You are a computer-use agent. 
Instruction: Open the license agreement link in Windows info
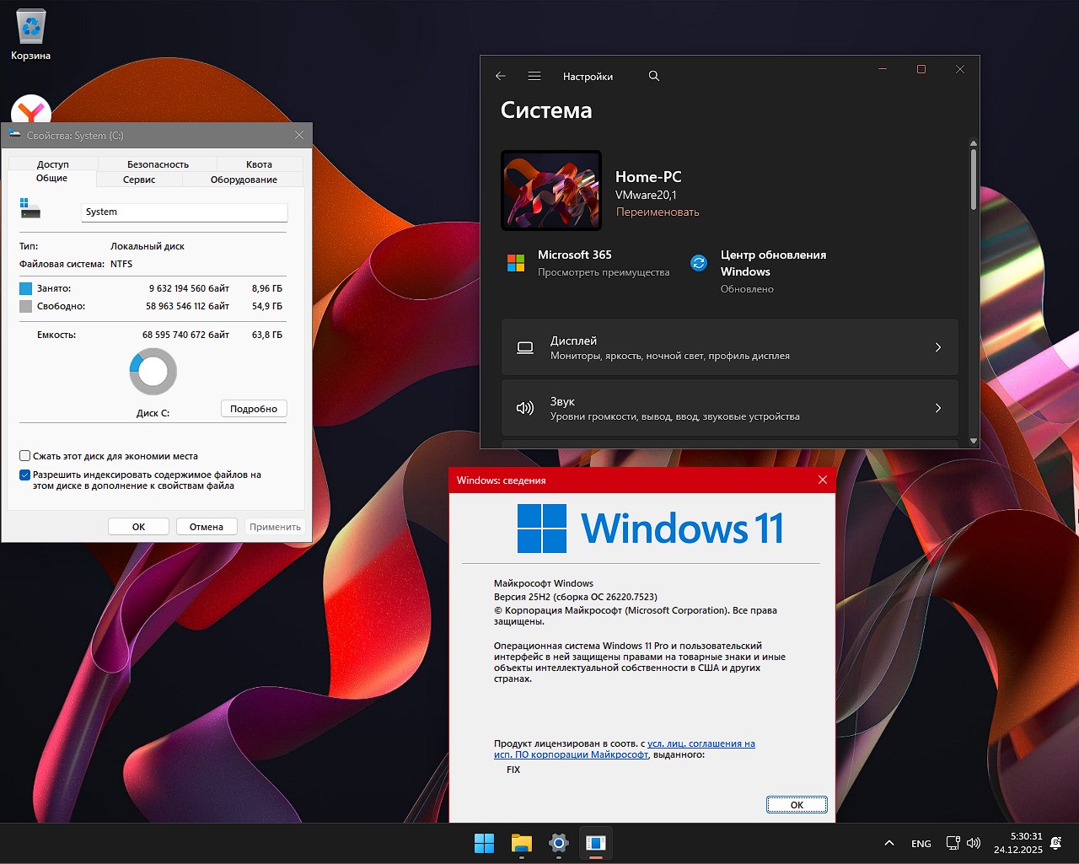[x=701, y=743]
